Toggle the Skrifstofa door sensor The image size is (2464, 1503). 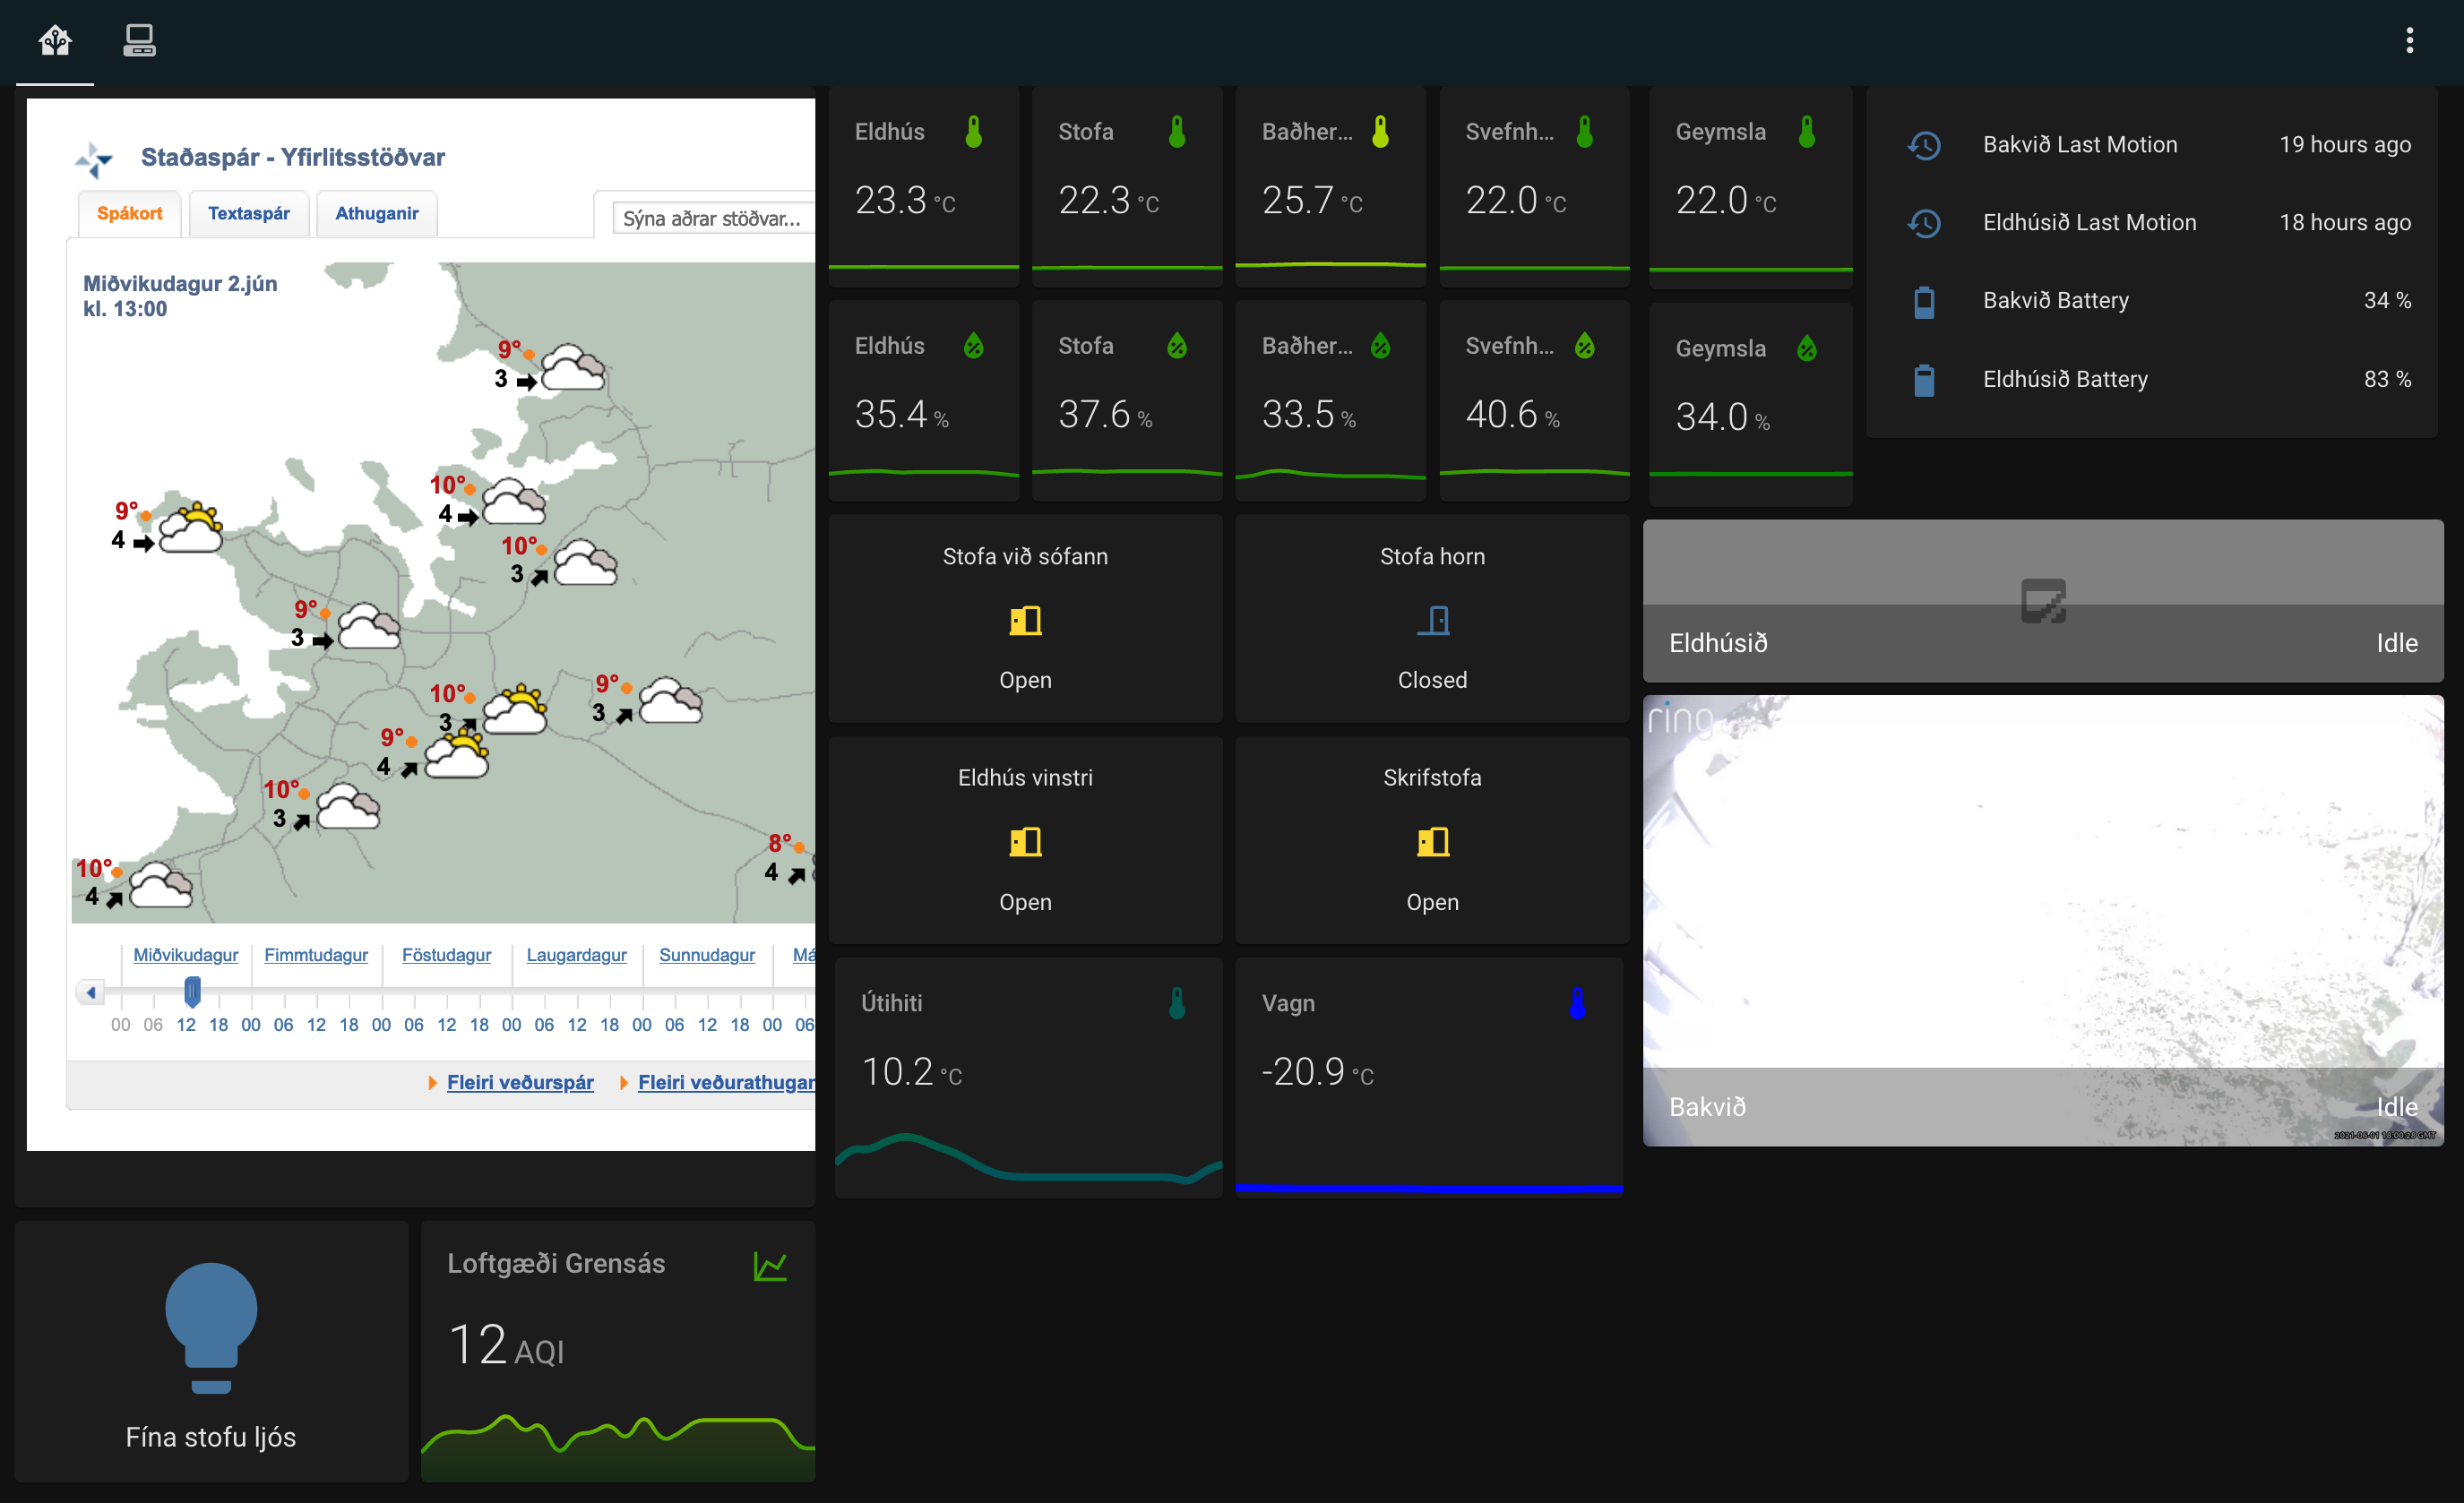coord(1432,841)
